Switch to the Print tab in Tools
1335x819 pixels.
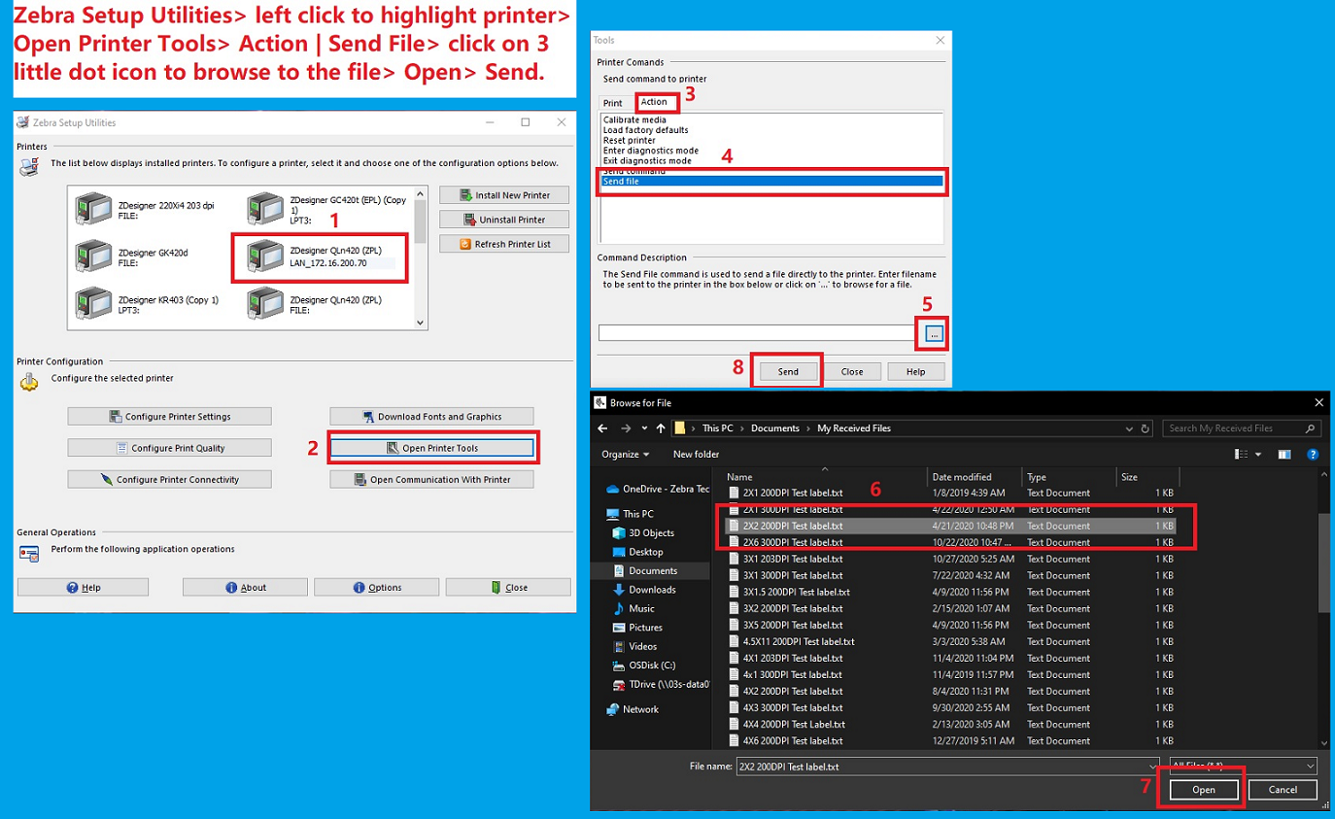point(612,103)
